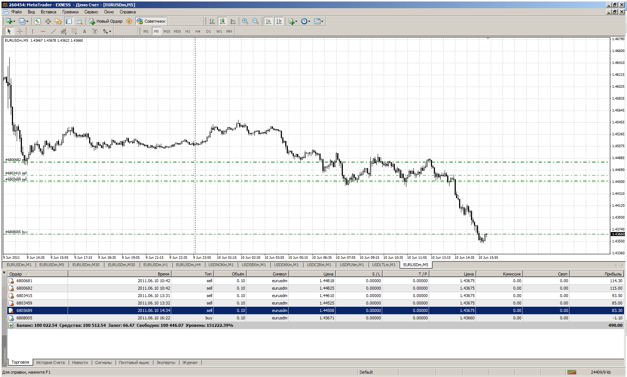Switch timeframe to H4
The height and width of the screenshot is (377, 627).
coord(198,31)
